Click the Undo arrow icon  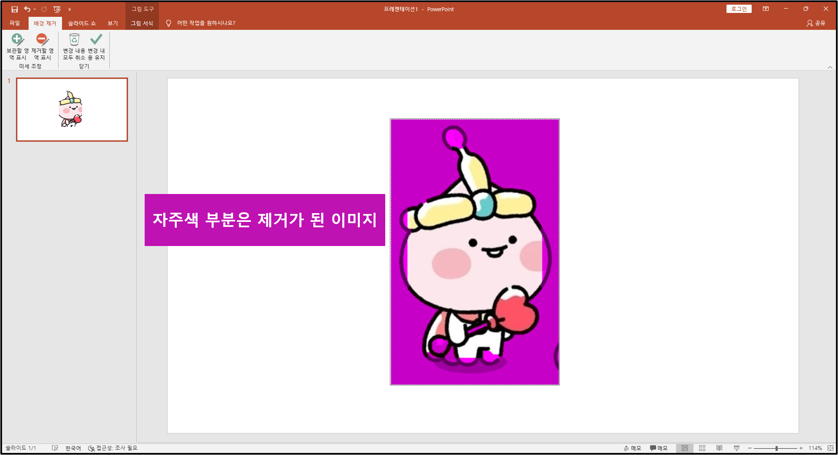click(x=27, y=9)
